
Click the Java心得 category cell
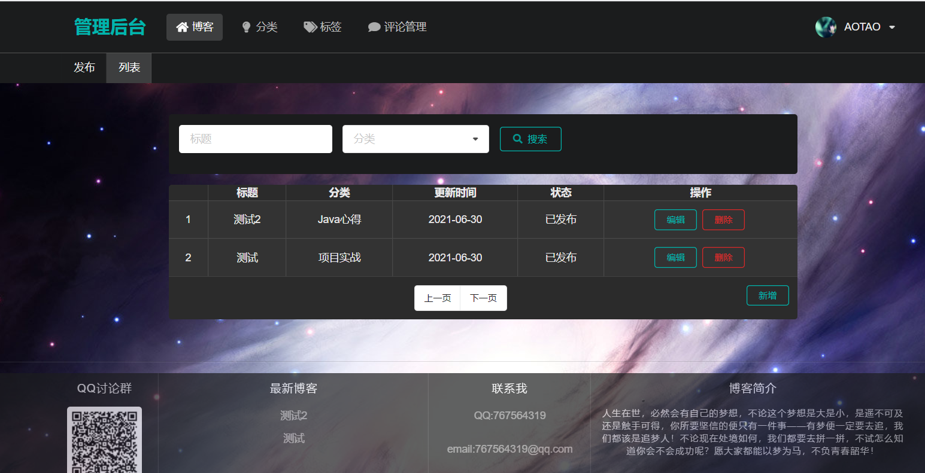pos(339,219)
